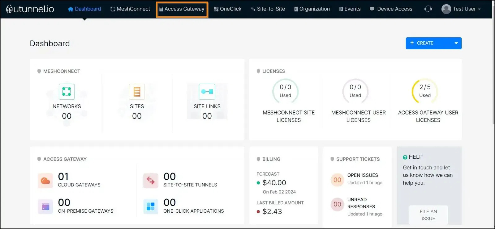Click the ONE-CLICK APPLICATIONS label
The width and height of the screenshot is (495, 229).
click(x=194, y=211)
